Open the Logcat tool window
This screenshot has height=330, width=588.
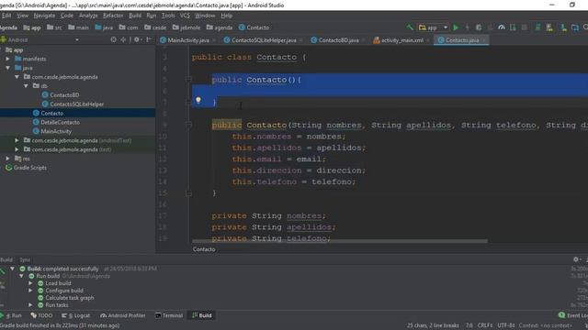tap(76, 315)
